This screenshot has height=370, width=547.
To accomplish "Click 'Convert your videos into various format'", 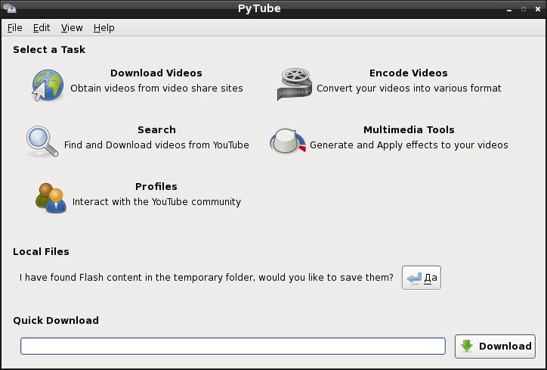I will tap(409, 88).
